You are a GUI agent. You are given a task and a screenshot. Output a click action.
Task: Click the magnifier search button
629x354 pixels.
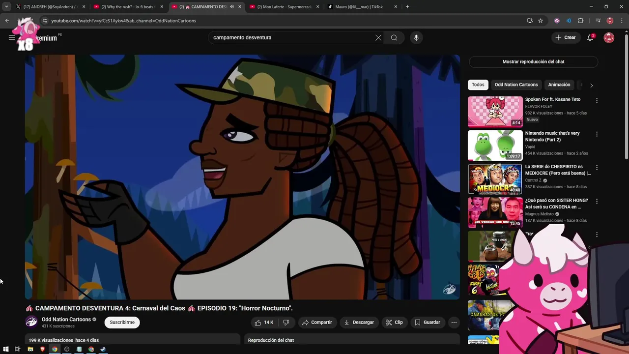click(x=394, y=37)
